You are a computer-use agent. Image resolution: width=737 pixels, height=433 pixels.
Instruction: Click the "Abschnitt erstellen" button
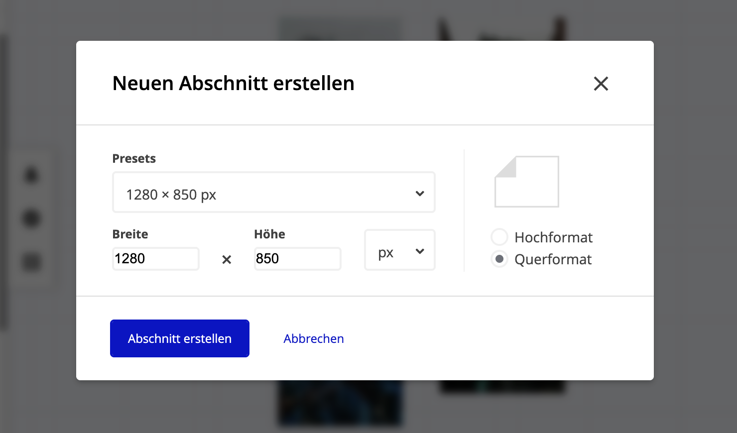coord(179,338)
